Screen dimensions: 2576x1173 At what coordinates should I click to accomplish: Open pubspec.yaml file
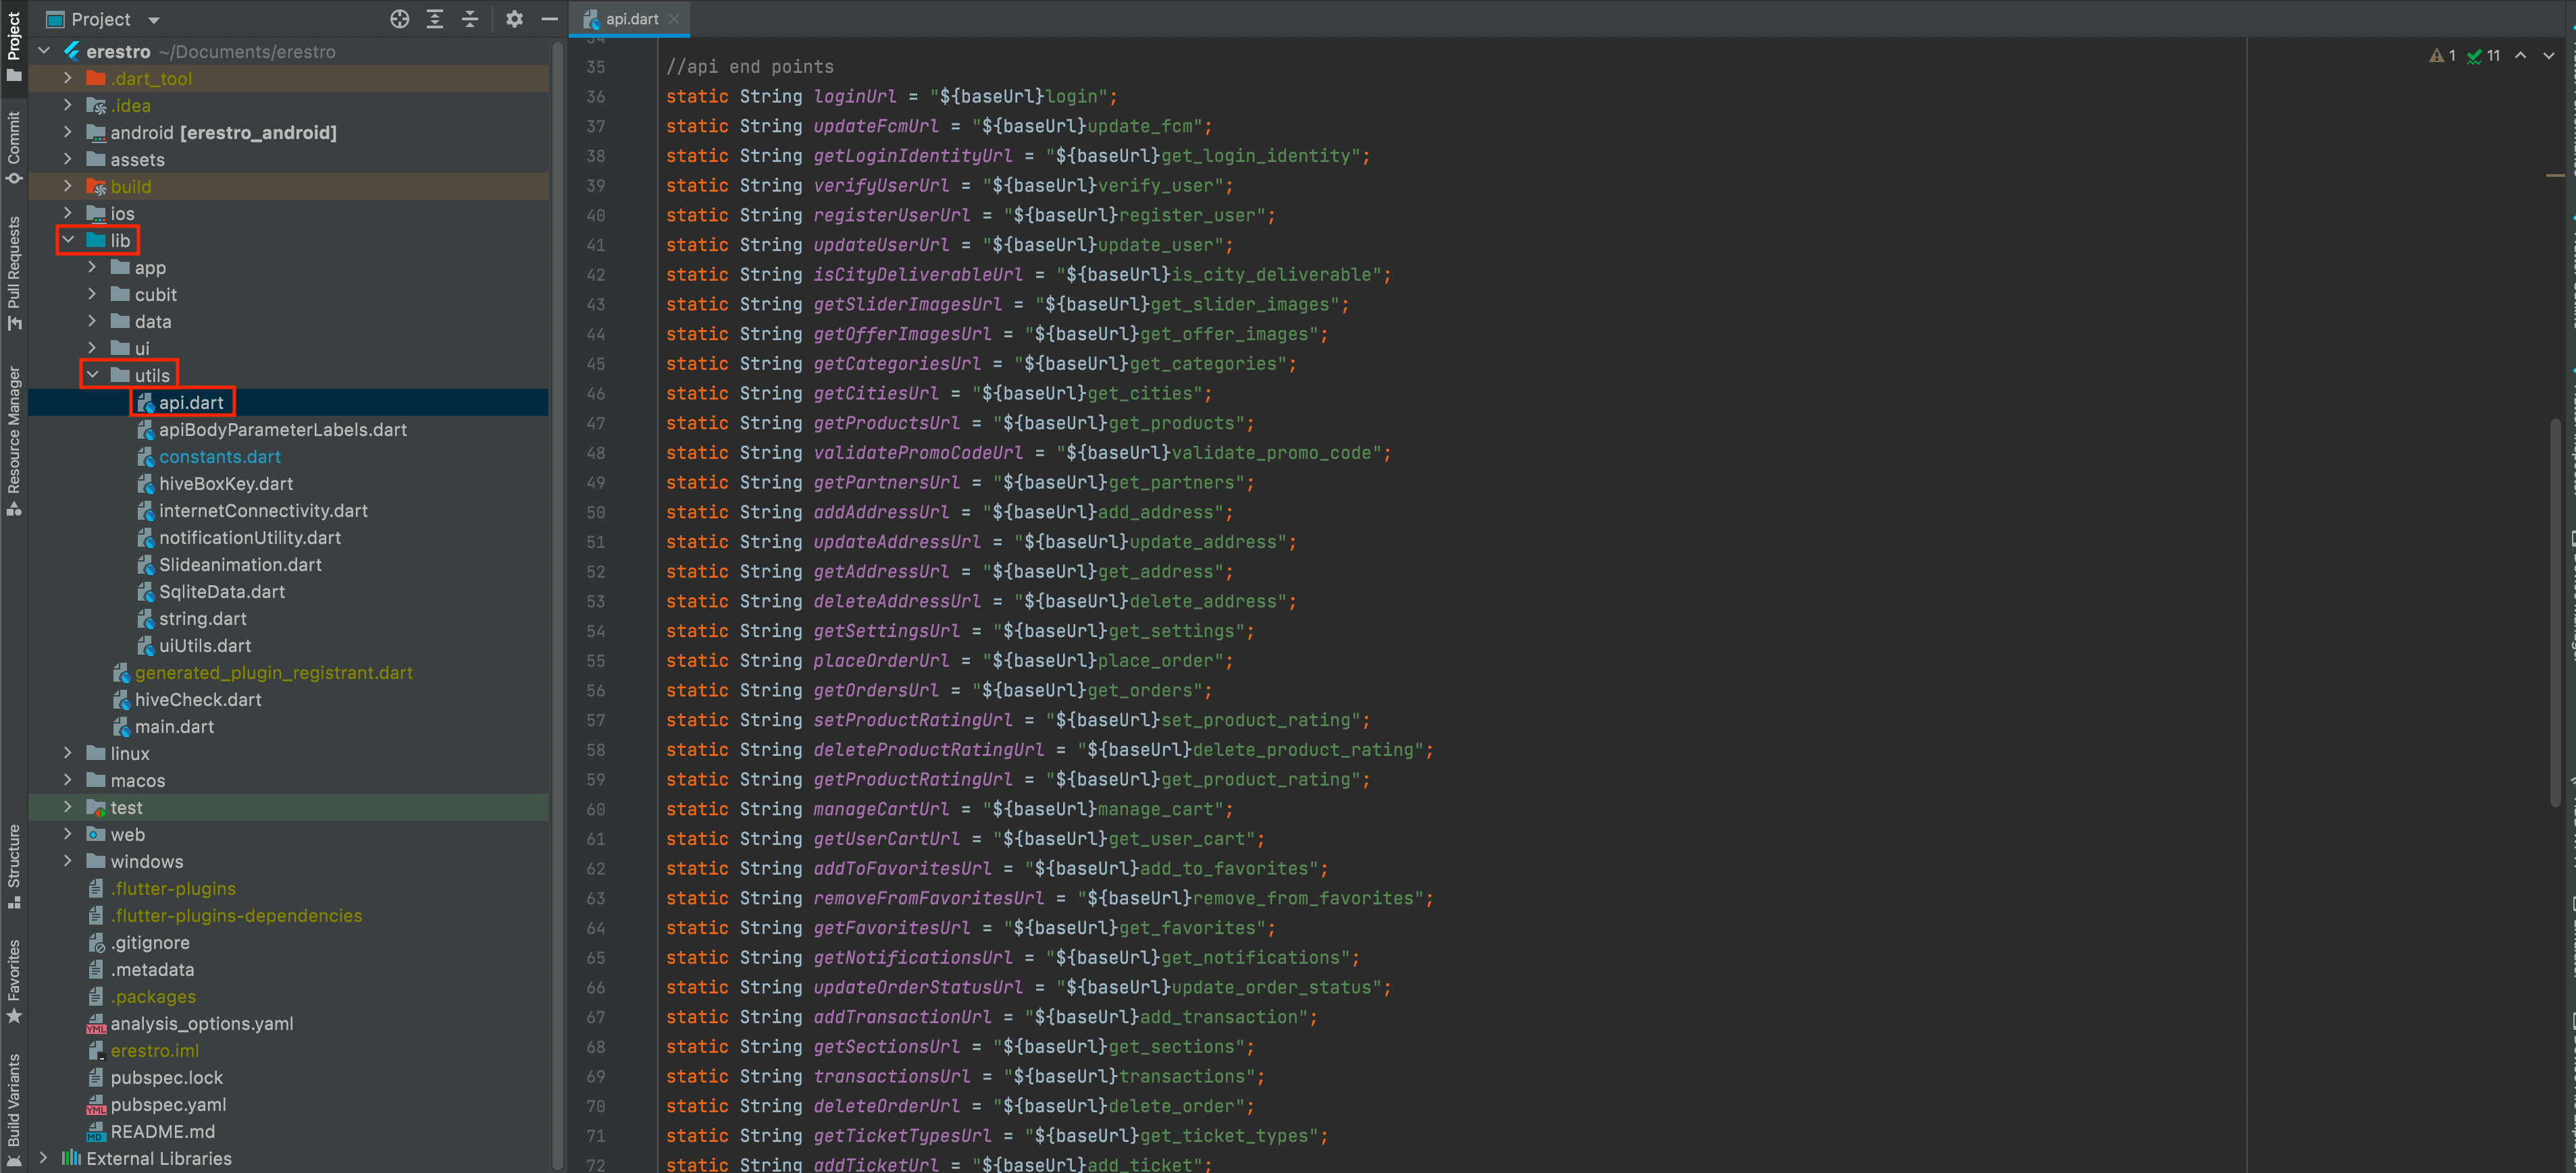tap(157, 1104)
